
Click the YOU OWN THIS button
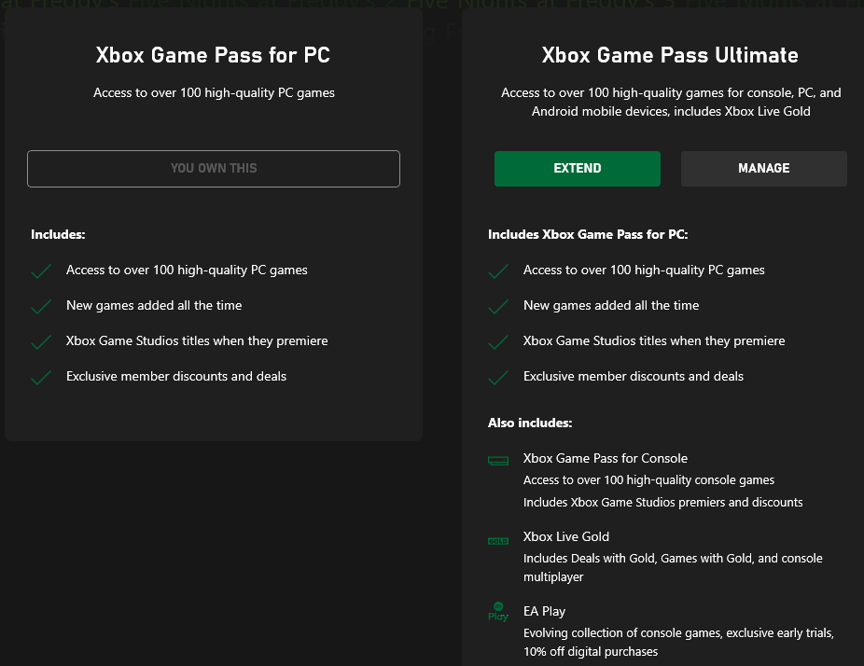coord(214,169)
